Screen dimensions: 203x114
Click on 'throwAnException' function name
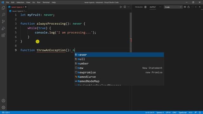51,50
